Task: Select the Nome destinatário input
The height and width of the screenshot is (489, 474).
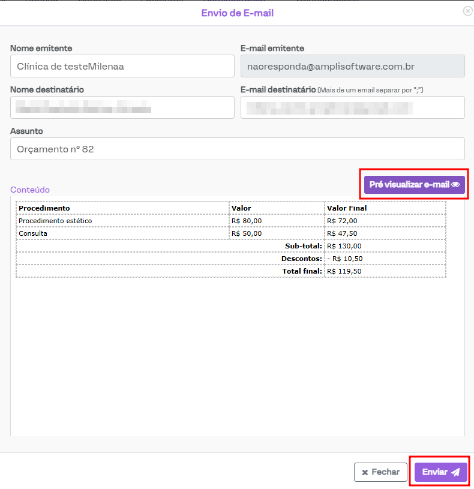Action: coord(122,108)
